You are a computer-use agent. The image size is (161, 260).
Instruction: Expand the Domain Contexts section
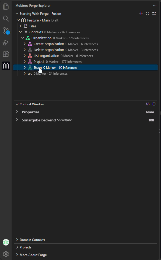tap(17, 240)
